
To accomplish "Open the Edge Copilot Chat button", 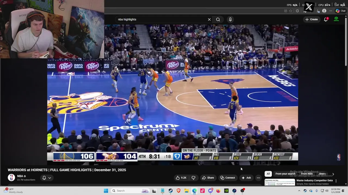I will [x=340, y=11].
